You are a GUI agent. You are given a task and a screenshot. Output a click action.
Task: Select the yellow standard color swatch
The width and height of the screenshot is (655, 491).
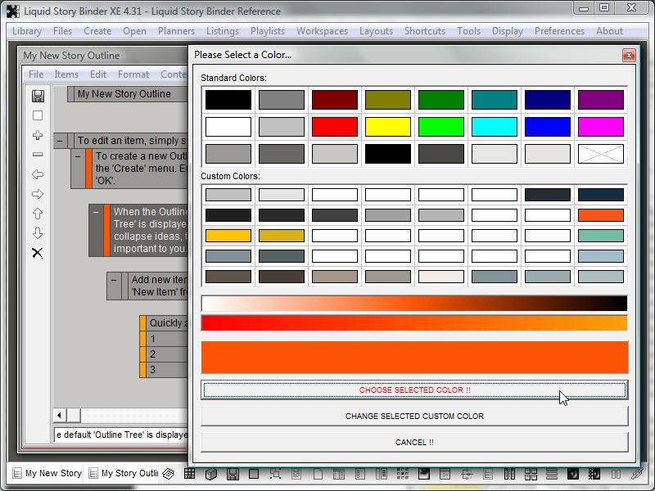click(x=387, y=127)
